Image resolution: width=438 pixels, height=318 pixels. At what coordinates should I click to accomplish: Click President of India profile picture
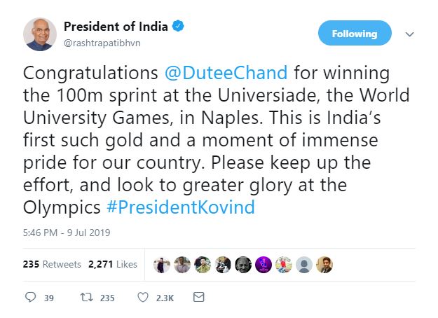tap(40, 34)
